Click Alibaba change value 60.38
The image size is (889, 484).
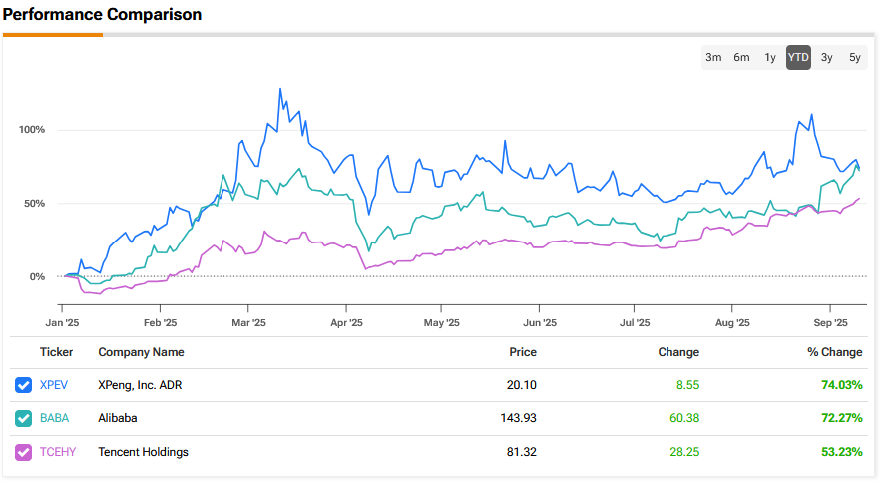684,418
